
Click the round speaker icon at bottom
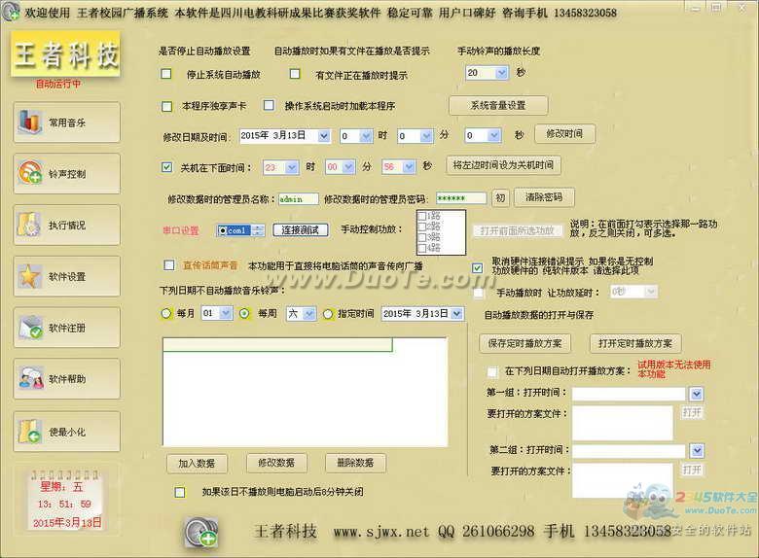pos(200,532)
